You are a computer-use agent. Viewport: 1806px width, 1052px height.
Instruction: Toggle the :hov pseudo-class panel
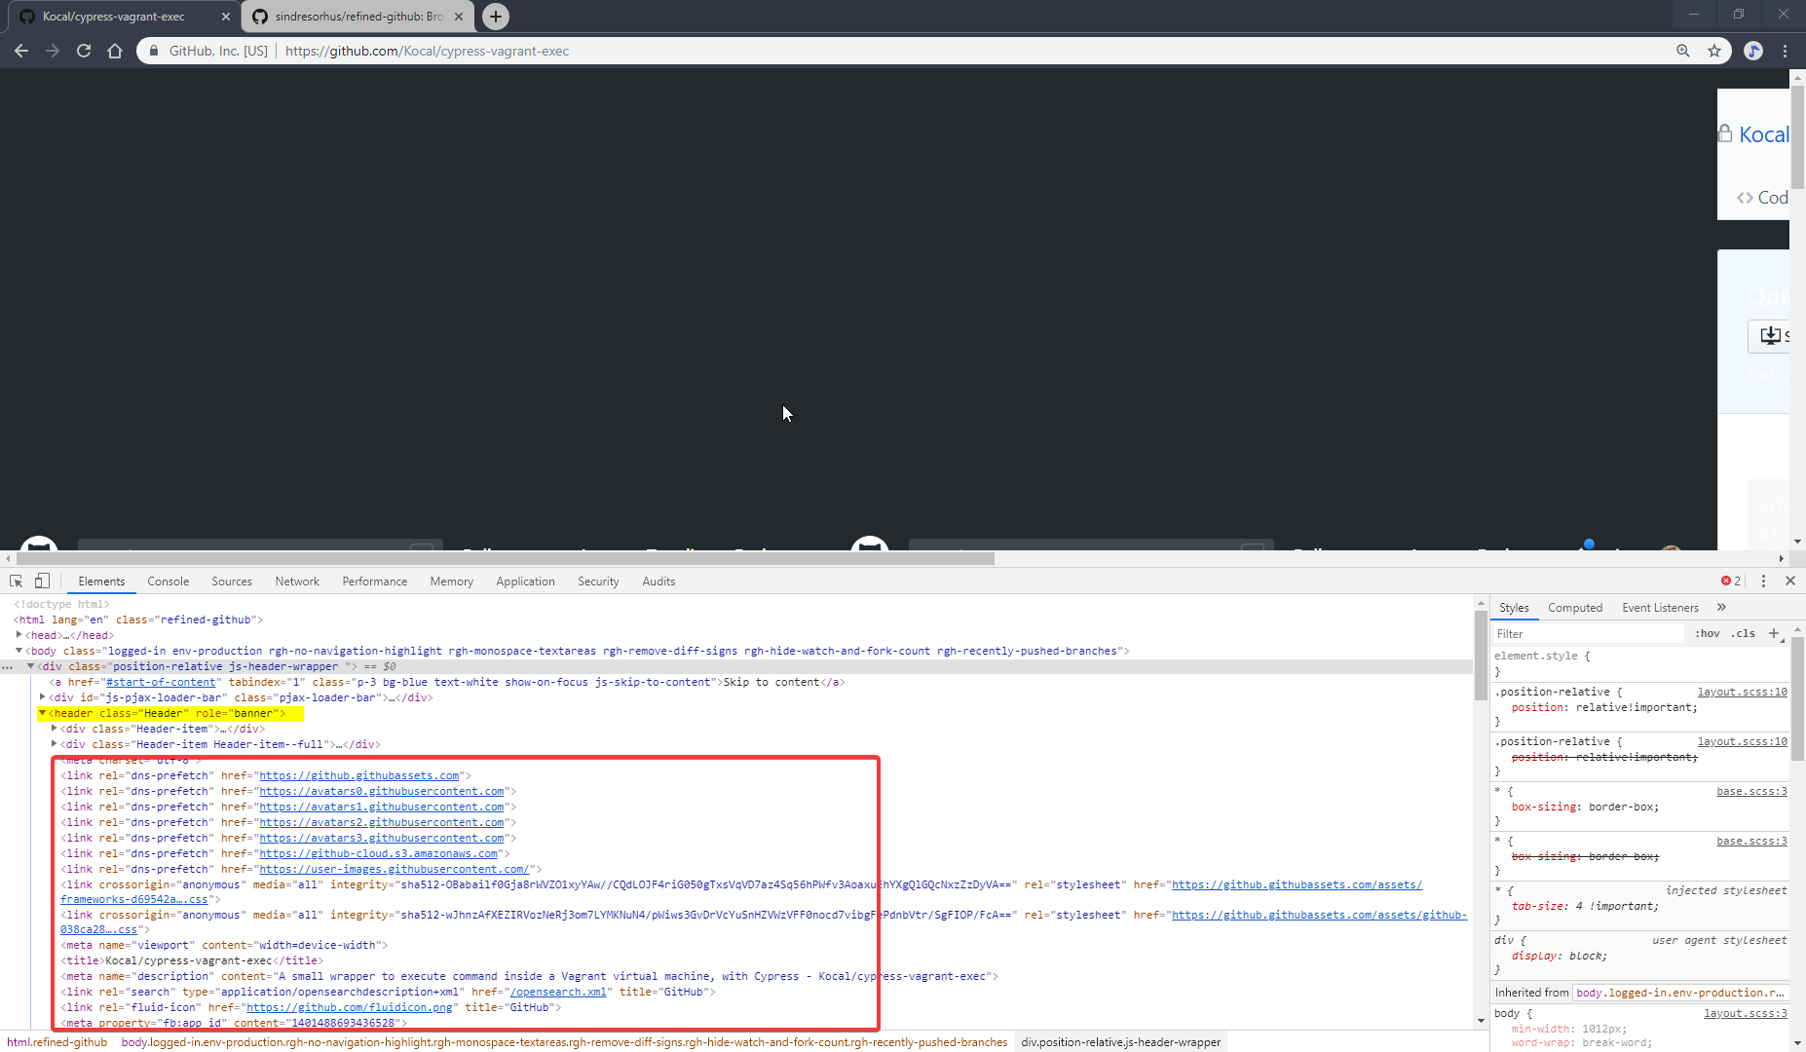[1708, 633]
